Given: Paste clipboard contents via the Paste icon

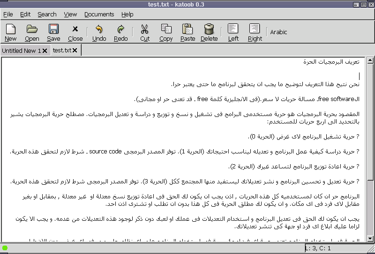Looking at the screenshot, I should 187,32.
